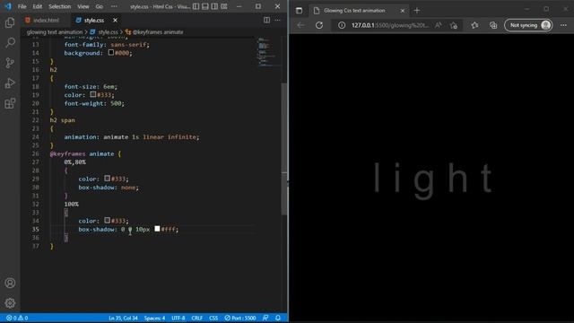
Task: Click the site information icon in address bar
Action: pyautogui.click(x=342, y=25)
